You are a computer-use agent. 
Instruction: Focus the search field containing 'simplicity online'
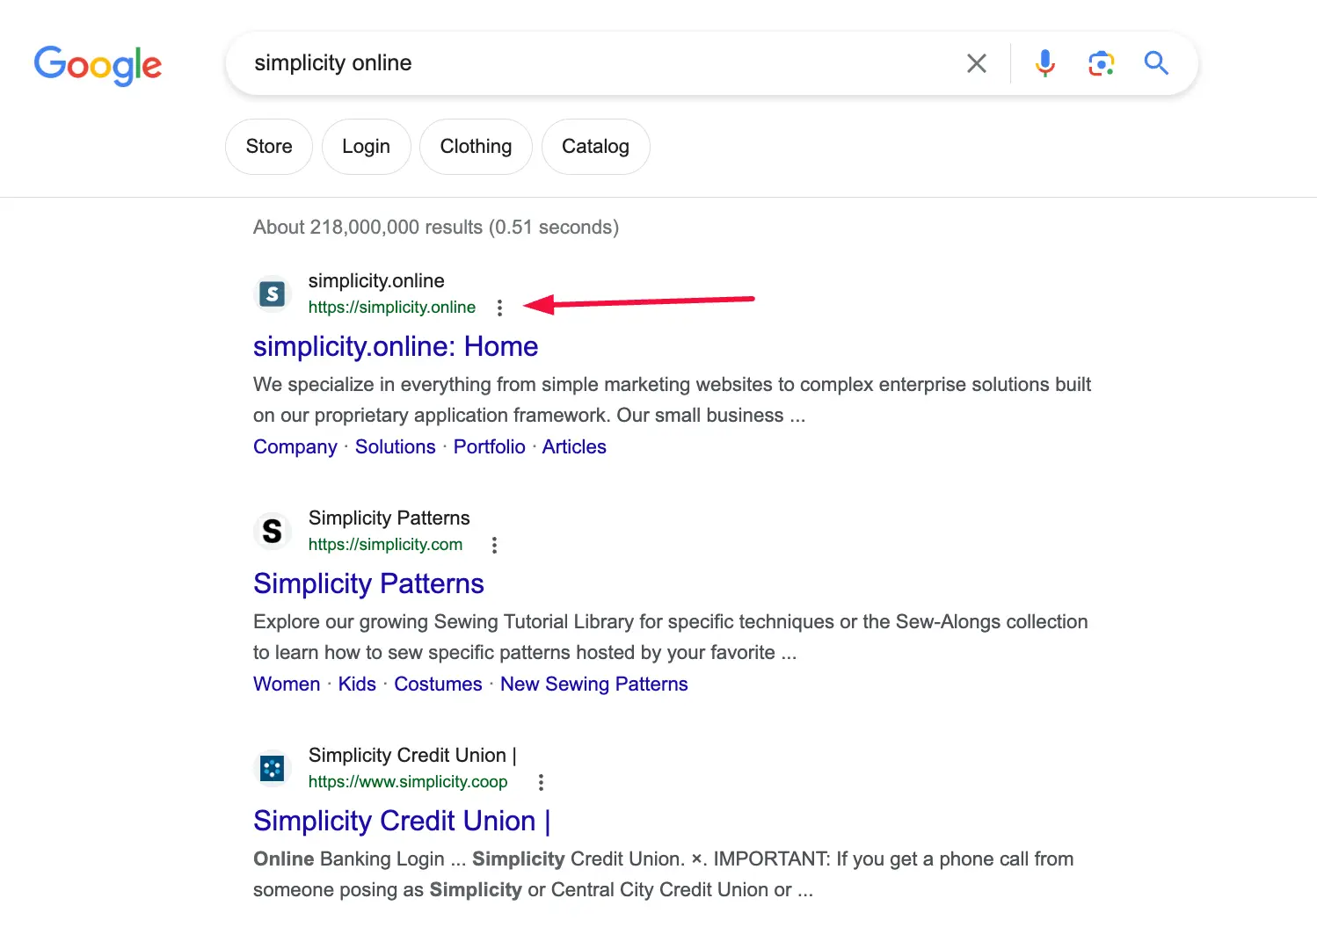pyautogui.click(x=598, y=63)
